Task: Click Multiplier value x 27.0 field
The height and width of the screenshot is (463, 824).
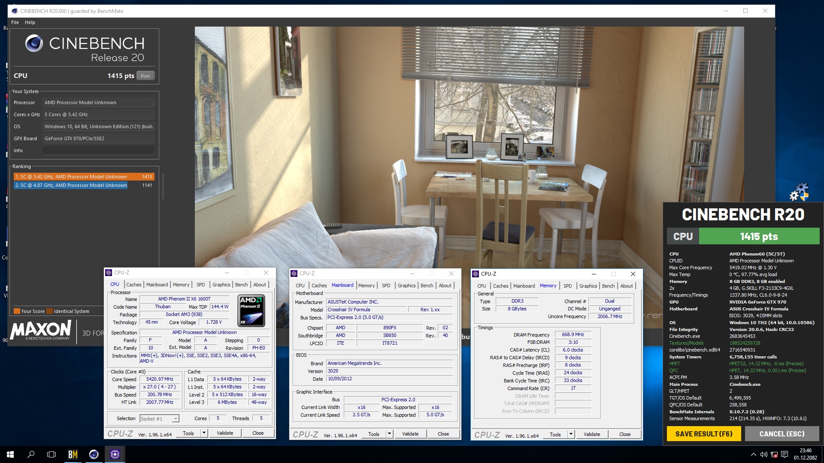Action: coord(160,387)
